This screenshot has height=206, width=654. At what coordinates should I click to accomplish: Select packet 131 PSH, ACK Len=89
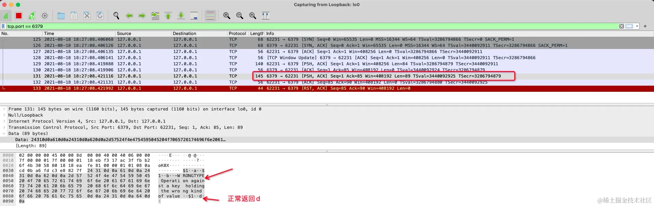(x=327, y=76)
